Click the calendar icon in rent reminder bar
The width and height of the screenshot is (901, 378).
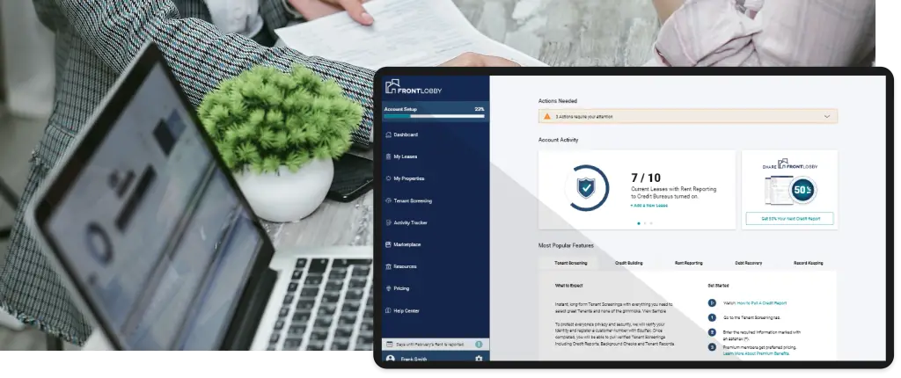(389, 344)
